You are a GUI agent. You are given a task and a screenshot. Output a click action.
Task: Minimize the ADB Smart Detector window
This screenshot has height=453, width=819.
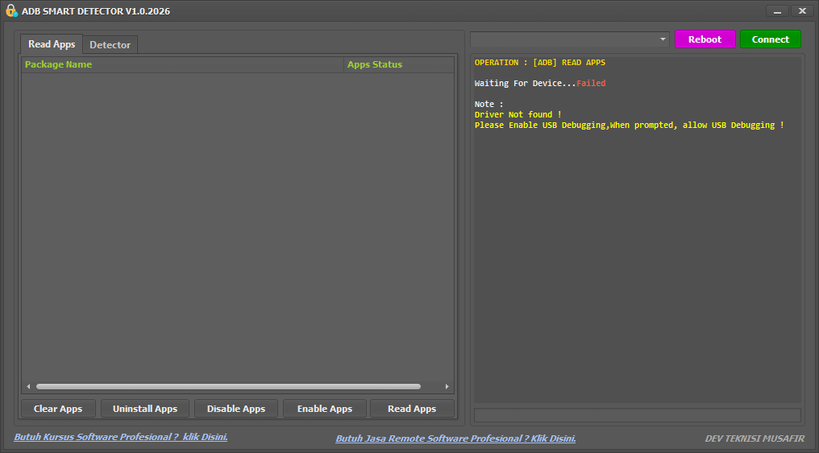[777, 11]
